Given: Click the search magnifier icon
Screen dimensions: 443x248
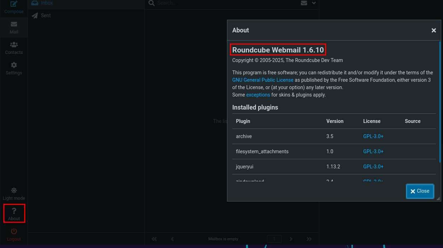Looking at the screenshot, I should point(151,3).
